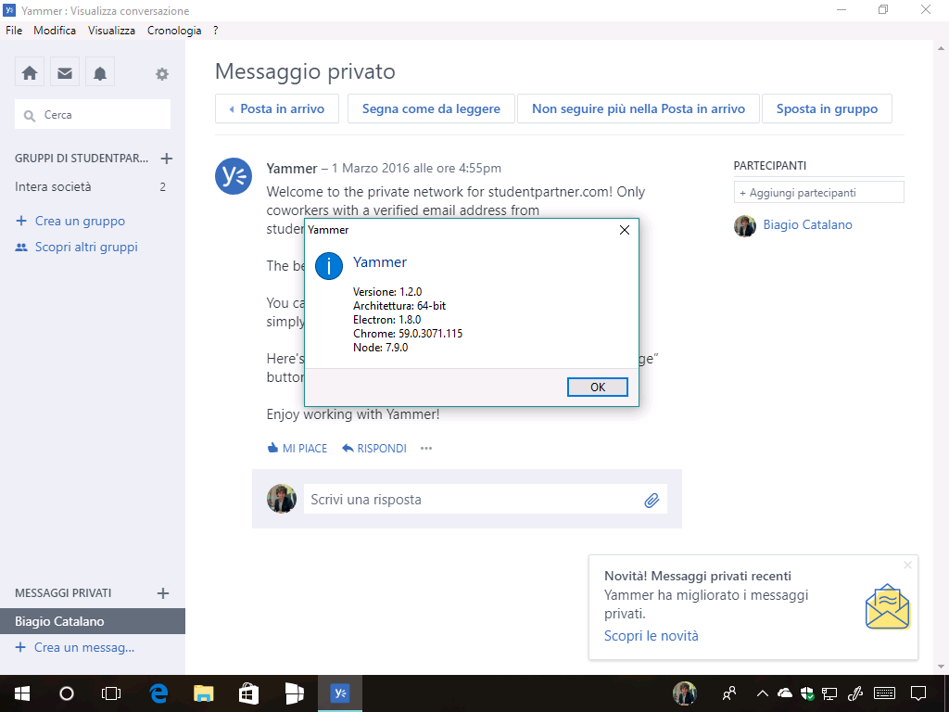Click the split-window app on taskbar

pyautogui.click(x=294, y=693)
